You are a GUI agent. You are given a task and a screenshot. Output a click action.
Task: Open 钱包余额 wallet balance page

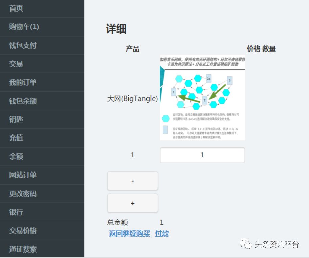(x=23, y=101)
